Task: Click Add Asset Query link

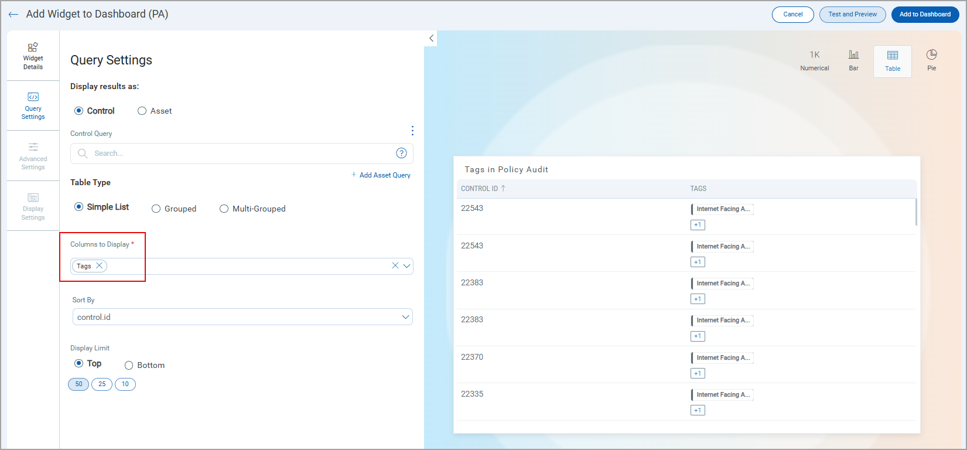Action: pos(381,175)
